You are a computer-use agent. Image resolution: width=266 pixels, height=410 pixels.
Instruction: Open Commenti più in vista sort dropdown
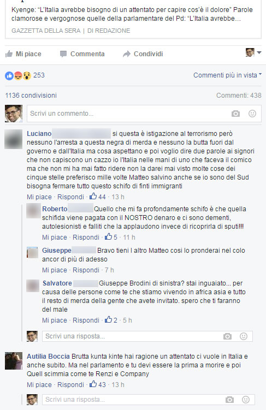(227, 75)
